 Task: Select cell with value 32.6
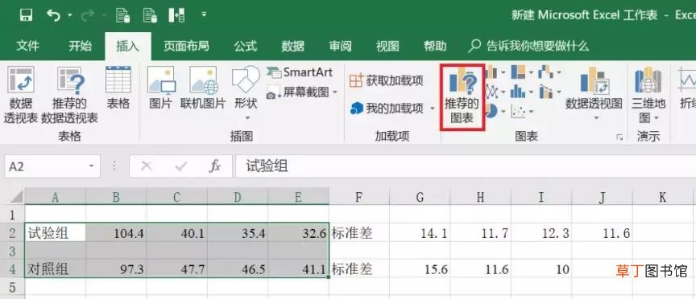tap(298, 233)
